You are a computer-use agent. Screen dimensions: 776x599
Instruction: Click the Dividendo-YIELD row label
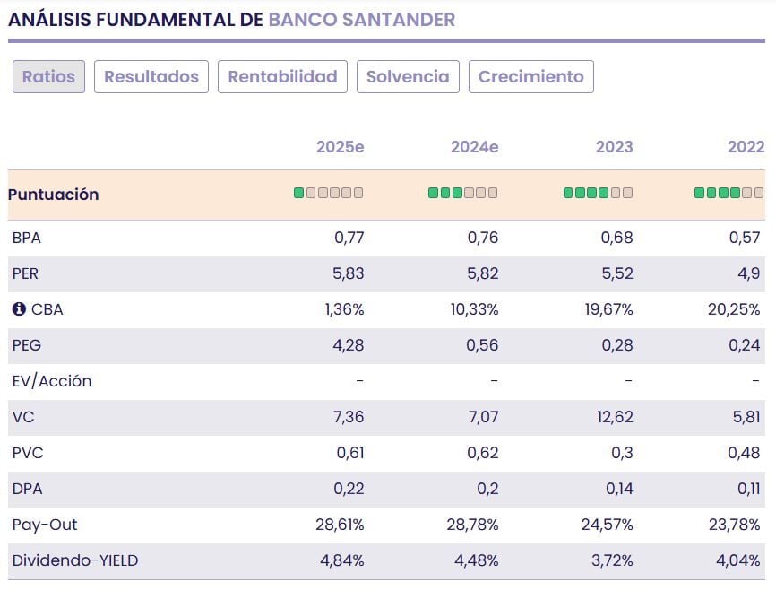point(75,561)
